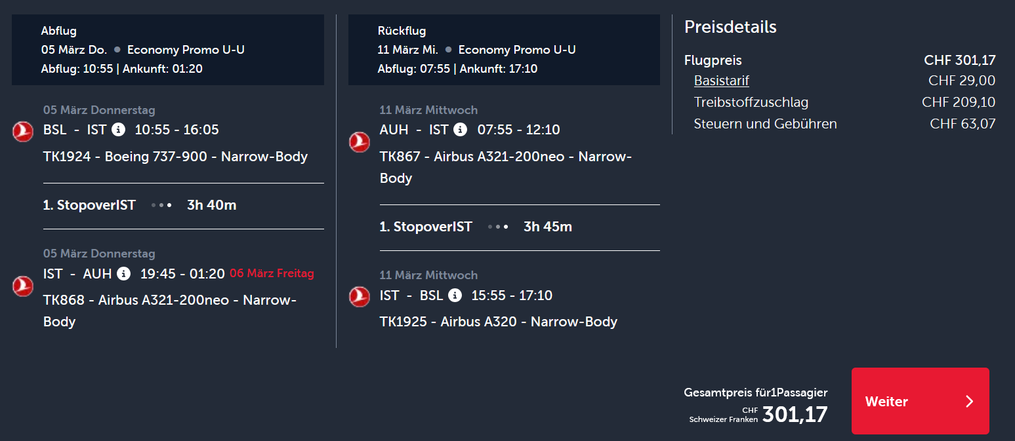1015x441 pixels.
Task: Click info icon beside AUH - IST segment
Action: click(461, 130)
